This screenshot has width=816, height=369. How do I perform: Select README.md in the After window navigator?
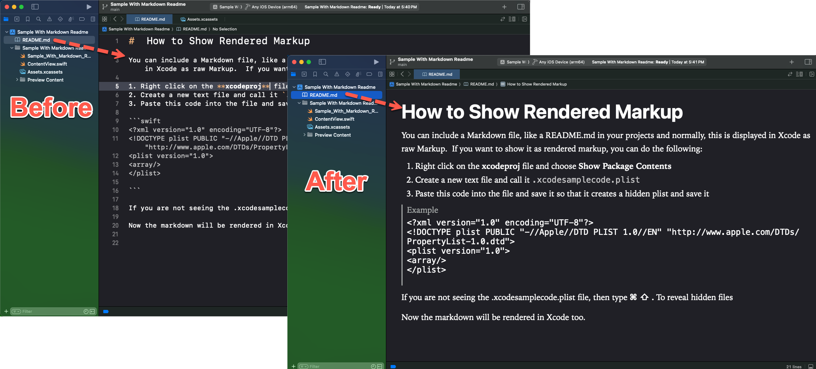coord(337,95)
